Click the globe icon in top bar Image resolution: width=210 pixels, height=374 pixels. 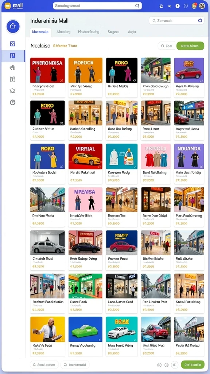pyautogui.click(x=186, y=6)
